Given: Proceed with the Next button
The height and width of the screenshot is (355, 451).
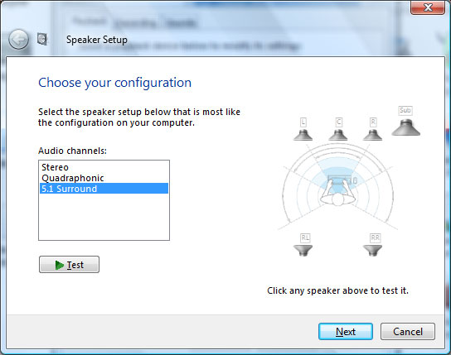Looking at the screenshot, I should point(346,332).
